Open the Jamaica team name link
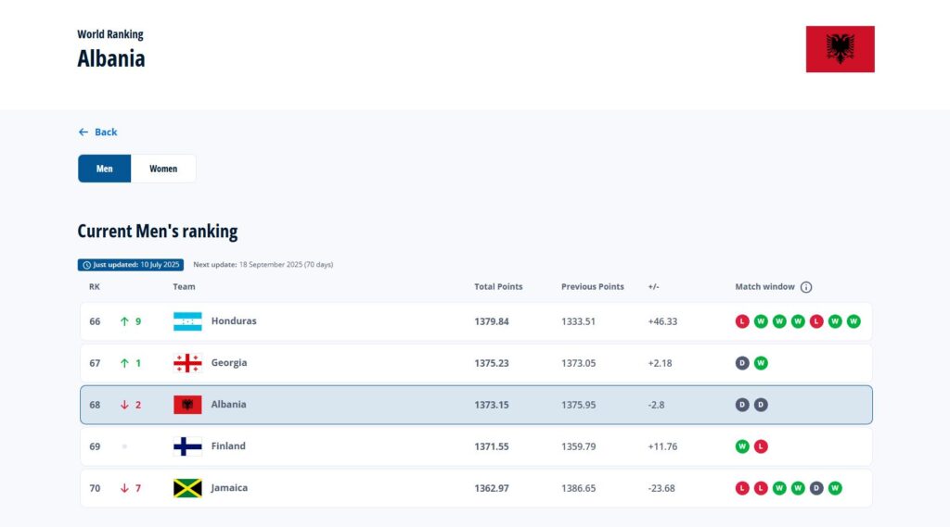 pyautogui.click(x=229, y=488)
